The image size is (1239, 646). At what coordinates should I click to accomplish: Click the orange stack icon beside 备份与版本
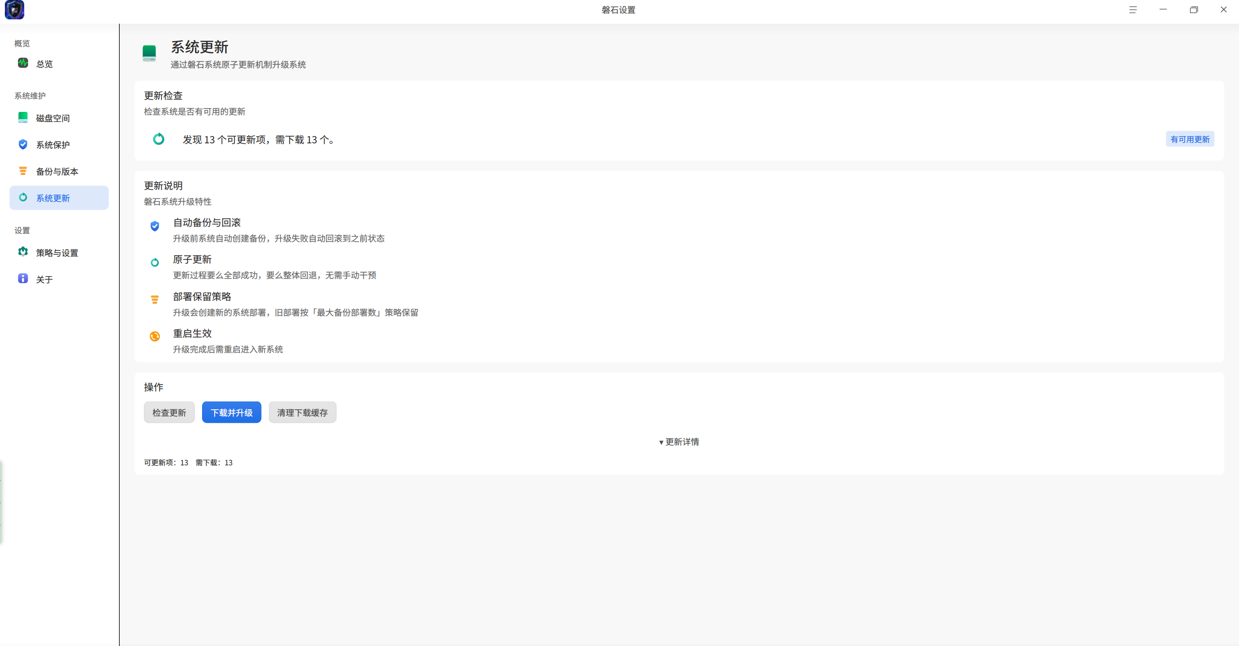(23, 171)
